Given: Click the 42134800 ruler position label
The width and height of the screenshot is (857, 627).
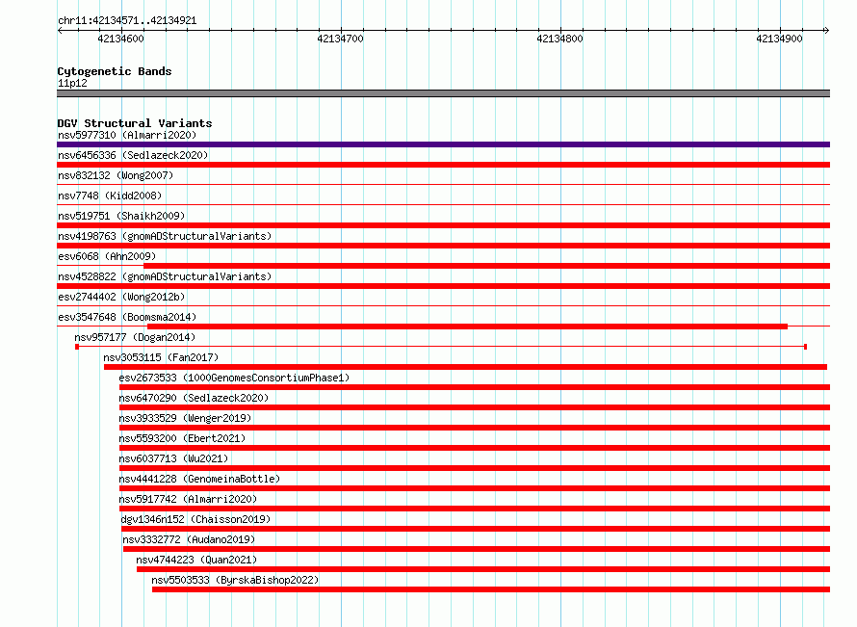Looking at the screenshot, I should click(559, 39).
